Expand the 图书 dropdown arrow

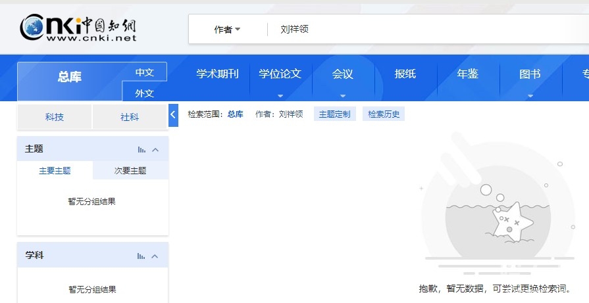click(x=530, y=95)
